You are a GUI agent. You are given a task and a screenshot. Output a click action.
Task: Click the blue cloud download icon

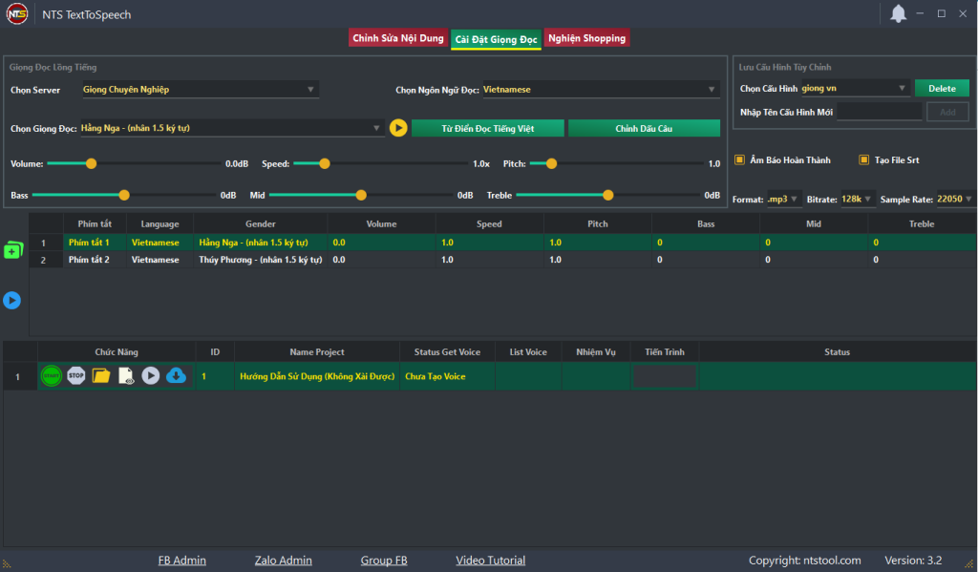coord(176,376)
